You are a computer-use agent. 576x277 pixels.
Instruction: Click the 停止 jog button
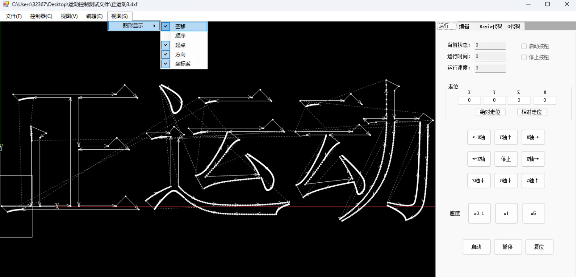pyautogui.click(x=506, y=159)
